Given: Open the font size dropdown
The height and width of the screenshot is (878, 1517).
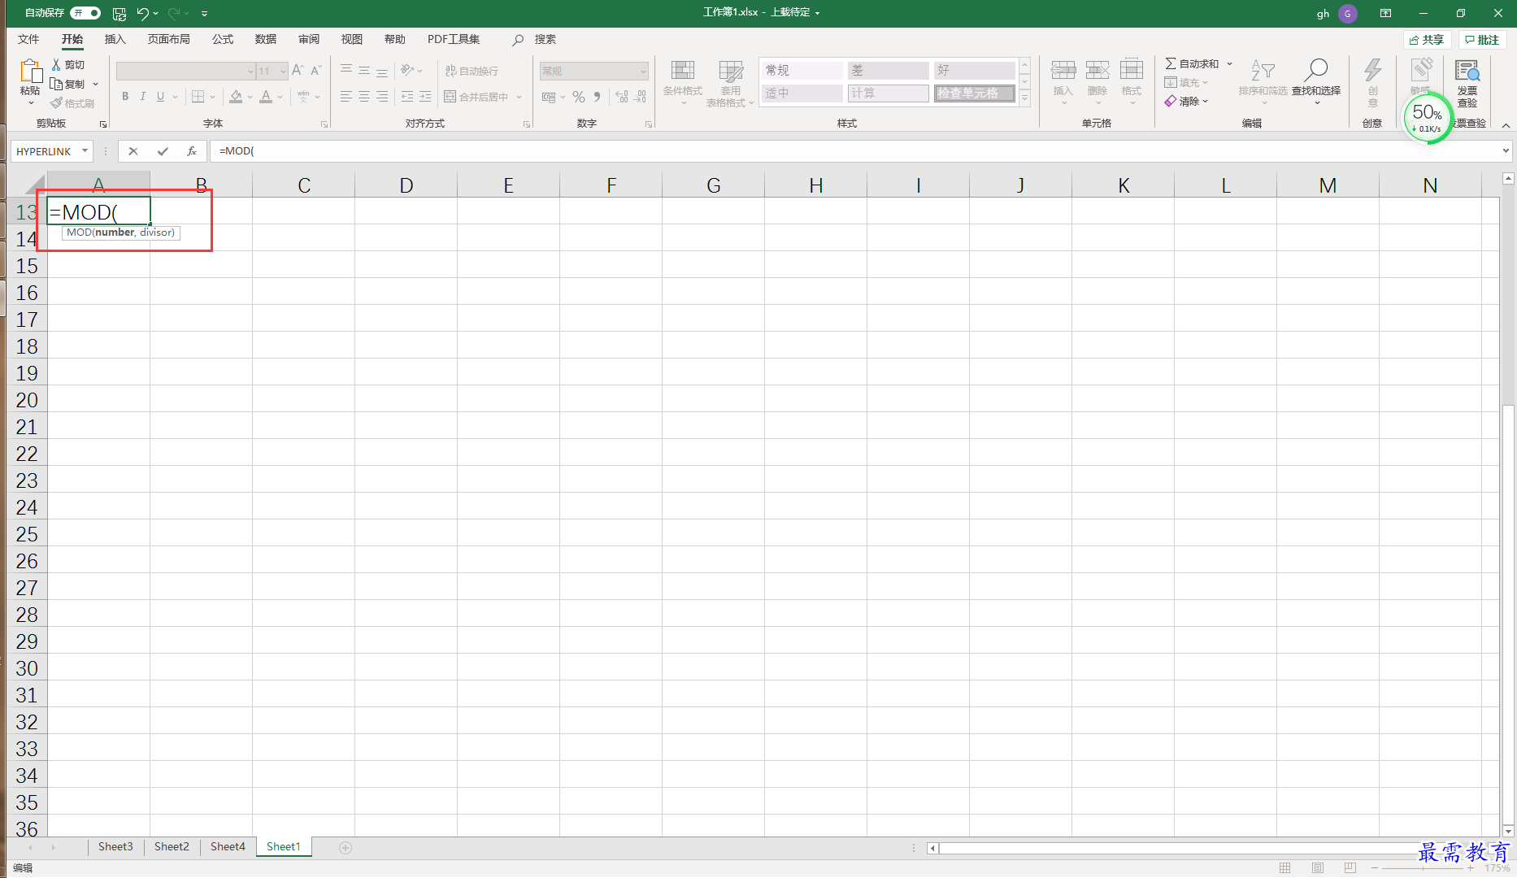Looking at the screenshot, I should [x=283, y=72].
